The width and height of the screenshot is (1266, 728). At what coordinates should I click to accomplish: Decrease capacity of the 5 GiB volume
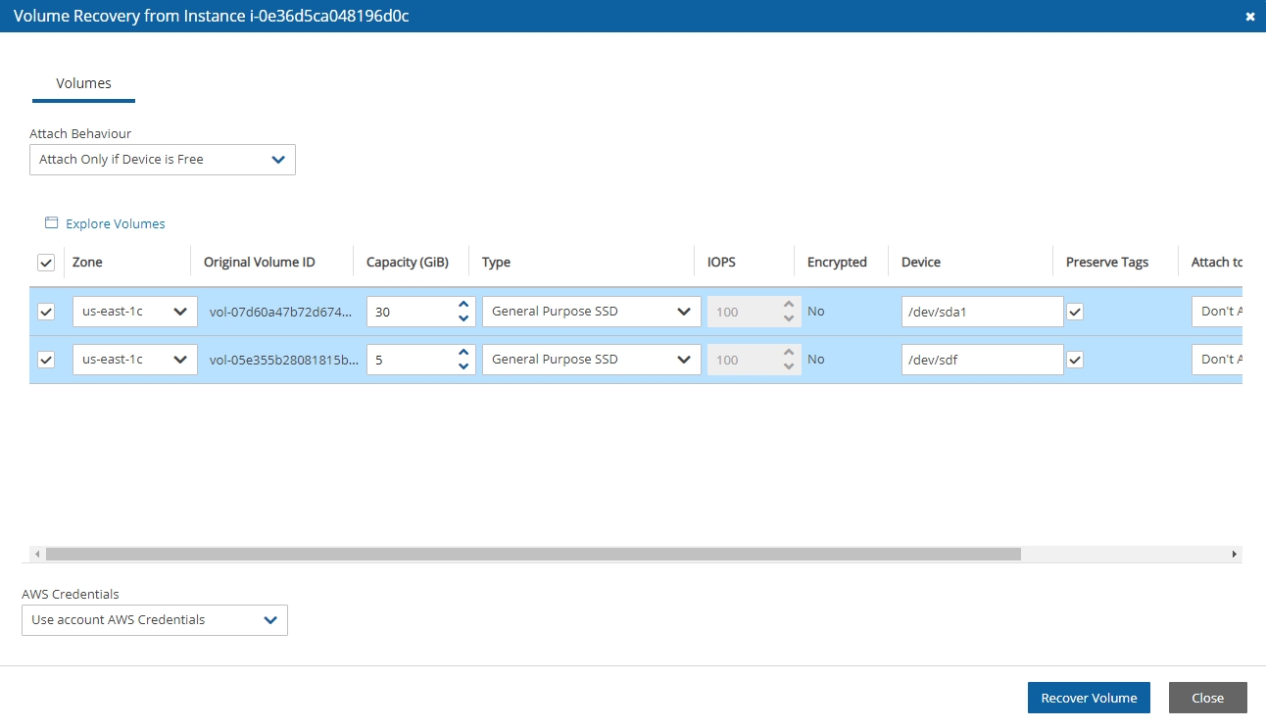coord(463,366)
